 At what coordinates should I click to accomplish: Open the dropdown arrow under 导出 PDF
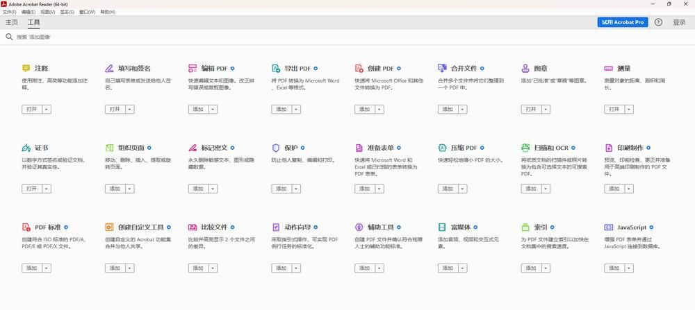296,110
